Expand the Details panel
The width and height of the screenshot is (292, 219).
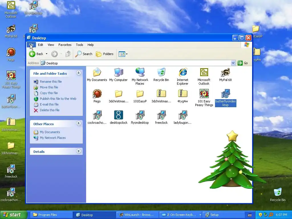click(x=79, y=151)
